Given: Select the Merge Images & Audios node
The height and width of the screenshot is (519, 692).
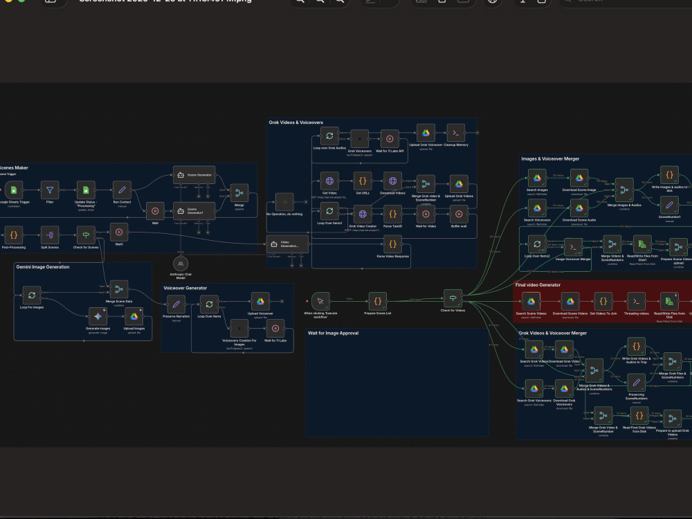Looking at the screenshot, I should point(624,190).
